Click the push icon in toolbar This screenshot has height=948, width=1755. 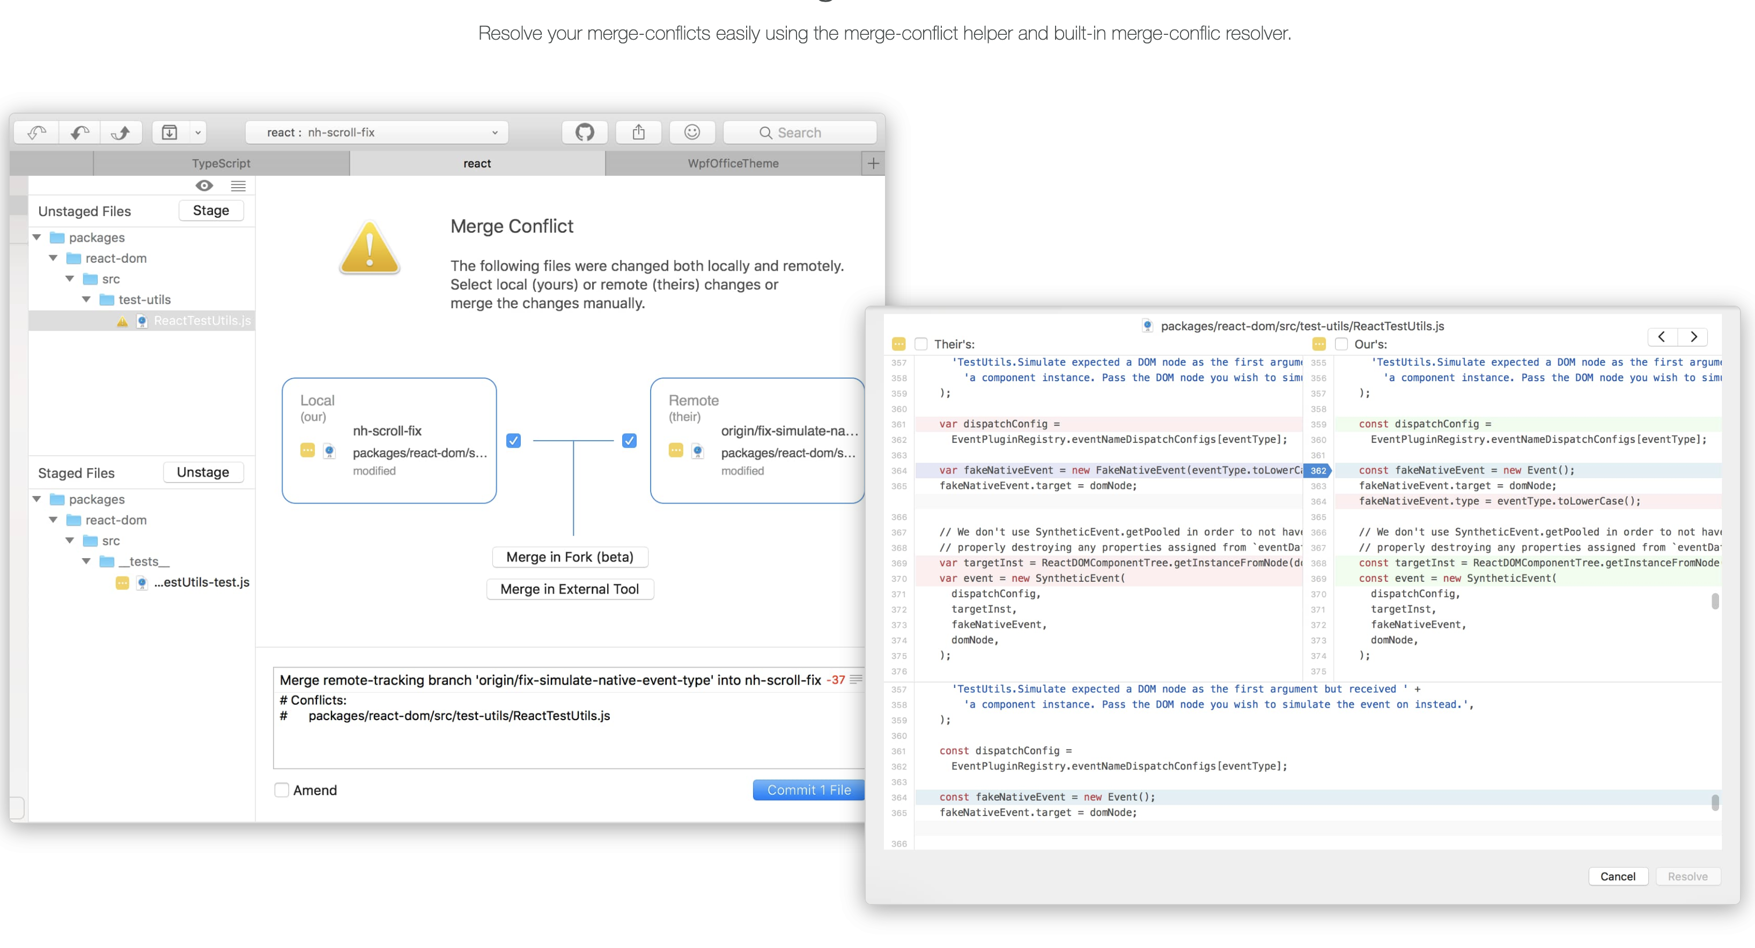[121, 132]
